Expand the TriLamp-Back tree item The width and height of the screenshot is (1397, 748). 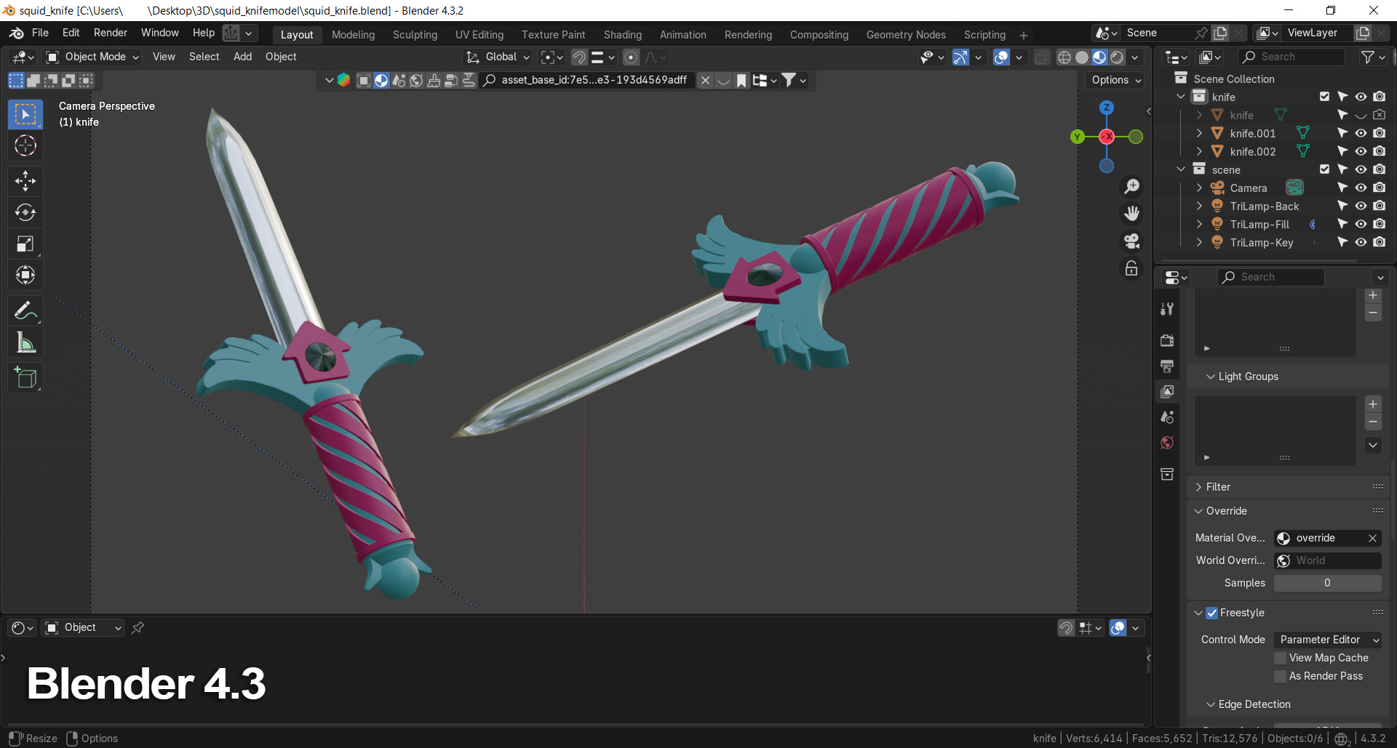point(1199,206)
